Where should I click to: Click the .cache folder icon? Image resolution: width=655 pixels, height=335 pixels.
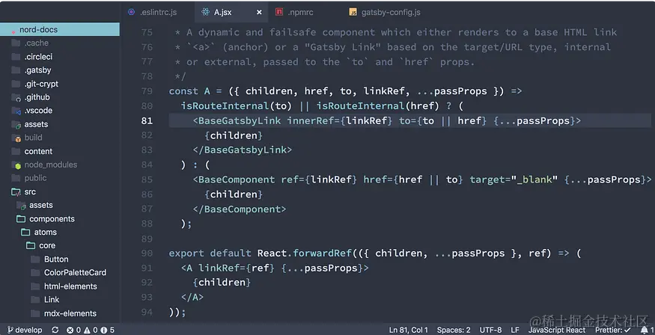[16, 43]
